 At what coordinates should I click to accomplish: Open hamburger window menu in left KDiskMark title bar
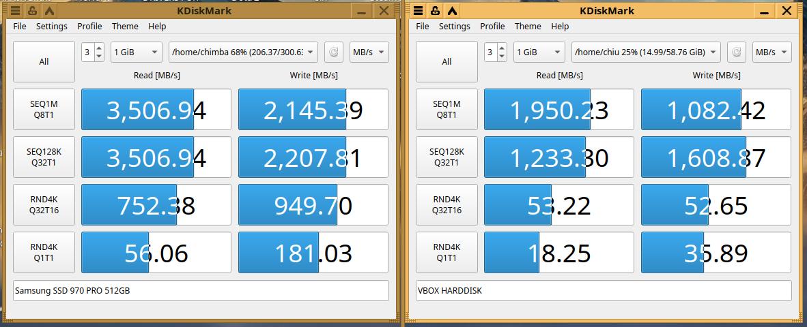[16, 11]
